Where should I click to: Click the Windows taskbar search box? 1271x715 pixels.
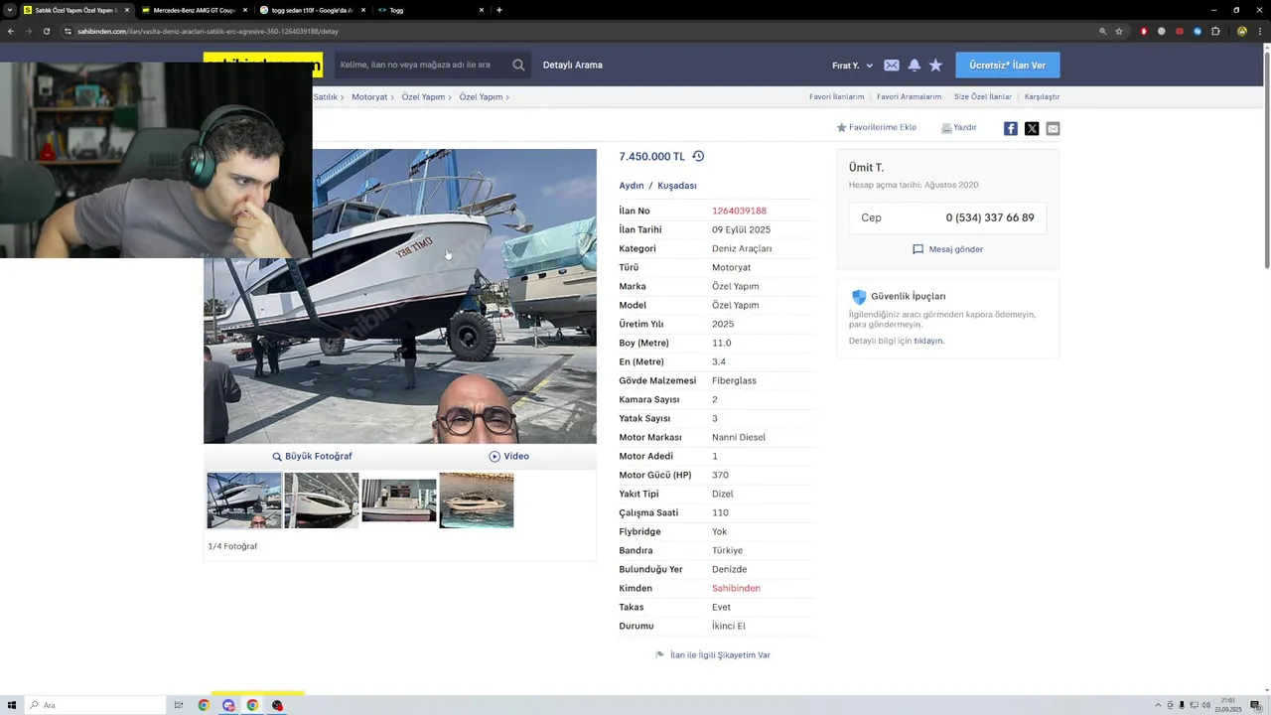click(x=95, y=705)
